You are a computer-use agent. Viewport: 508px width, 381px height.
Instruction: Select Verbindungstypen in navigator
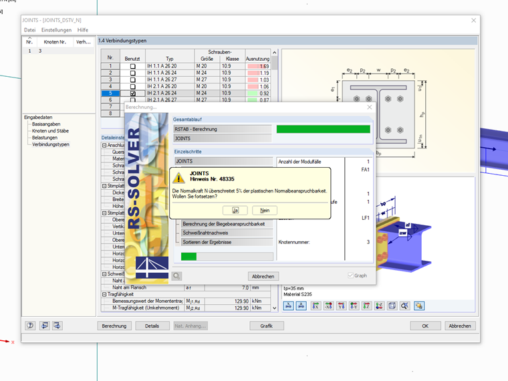51,144
